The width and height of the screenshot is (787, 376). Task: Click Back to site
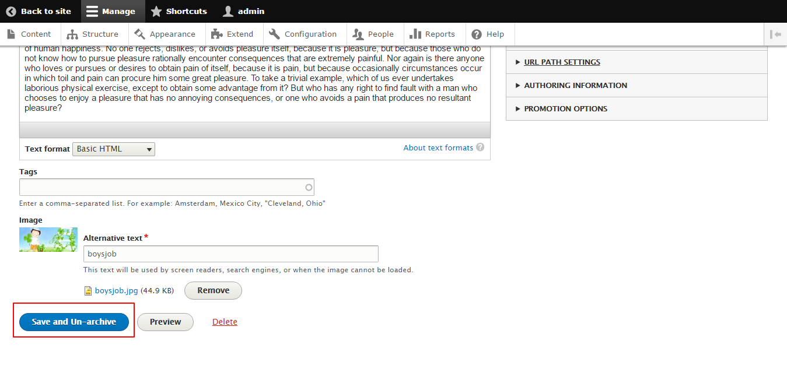[x=39, y=11]
